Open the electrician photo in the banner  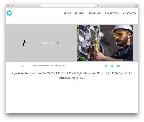(105, 43)
